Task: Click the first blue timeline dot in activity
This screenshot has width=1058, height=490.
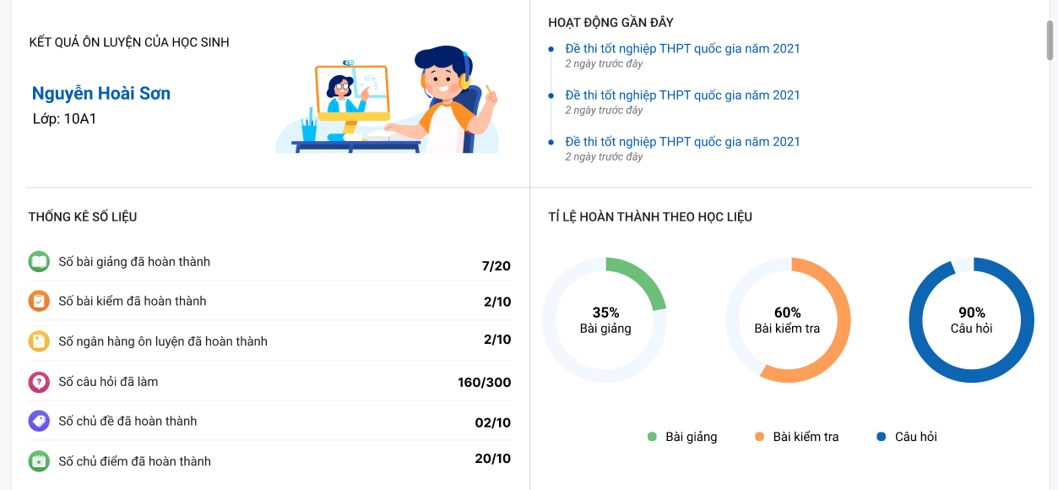Action: coord(551,50)
